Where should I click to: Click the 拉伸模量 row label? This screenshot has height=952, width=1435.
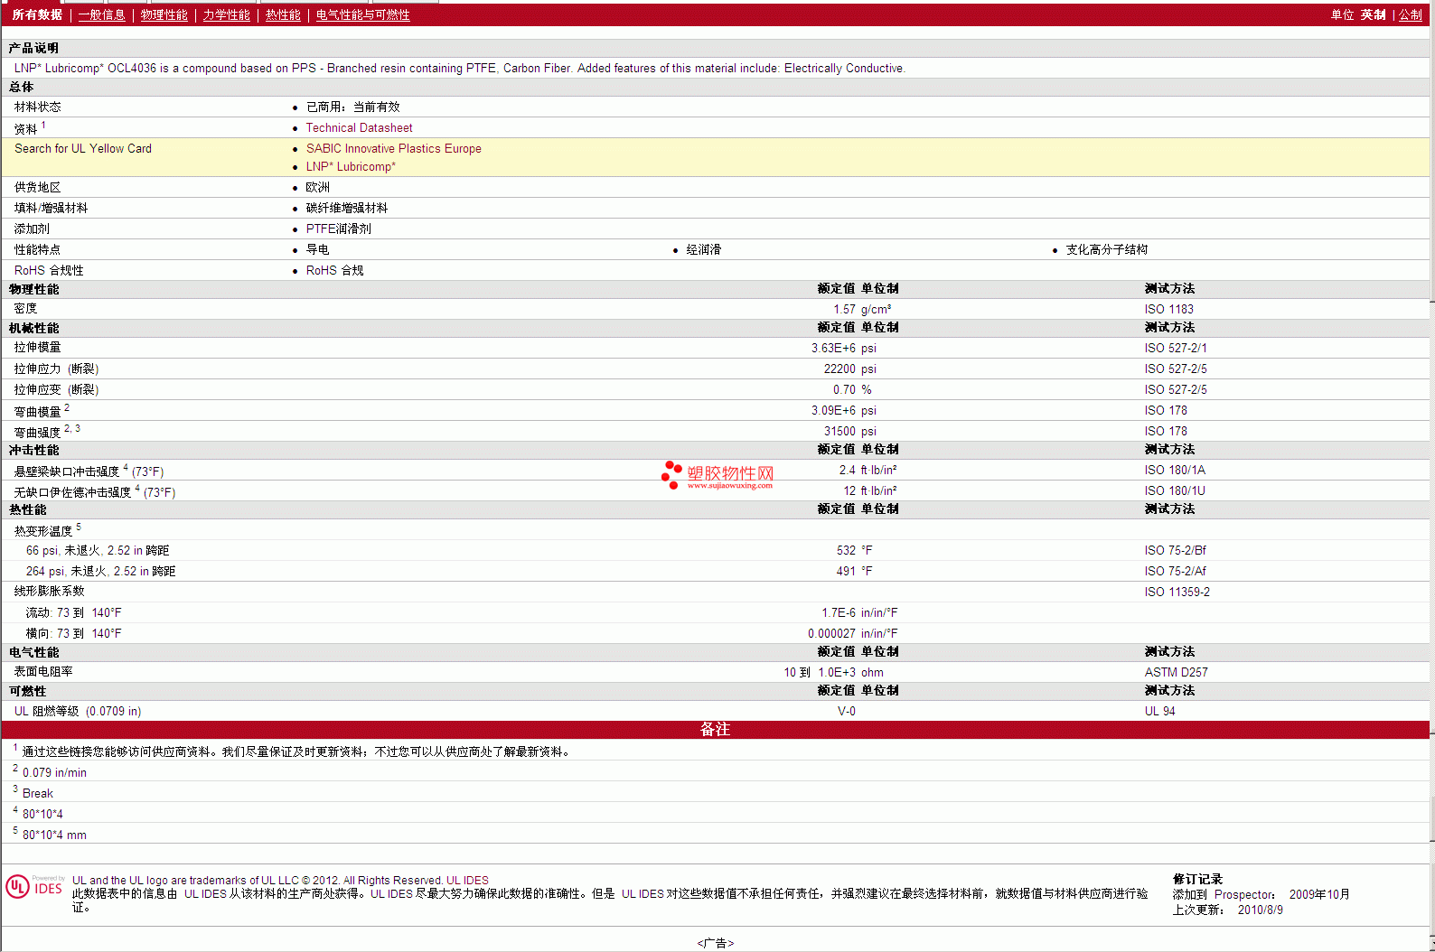[x=37, y=348]
